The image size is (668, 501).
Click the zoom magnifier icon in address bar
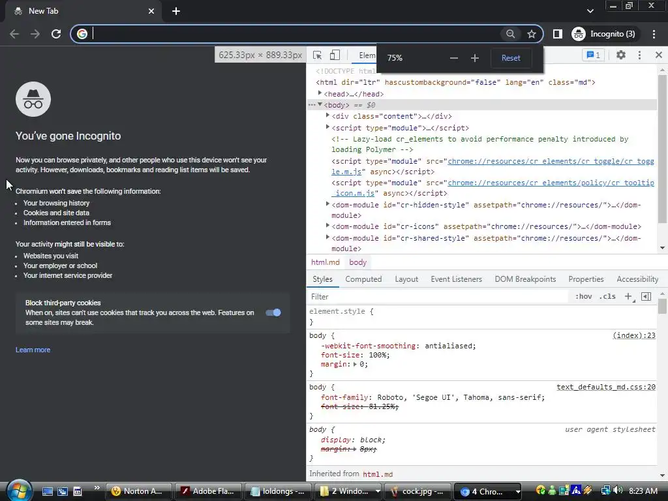510,34
